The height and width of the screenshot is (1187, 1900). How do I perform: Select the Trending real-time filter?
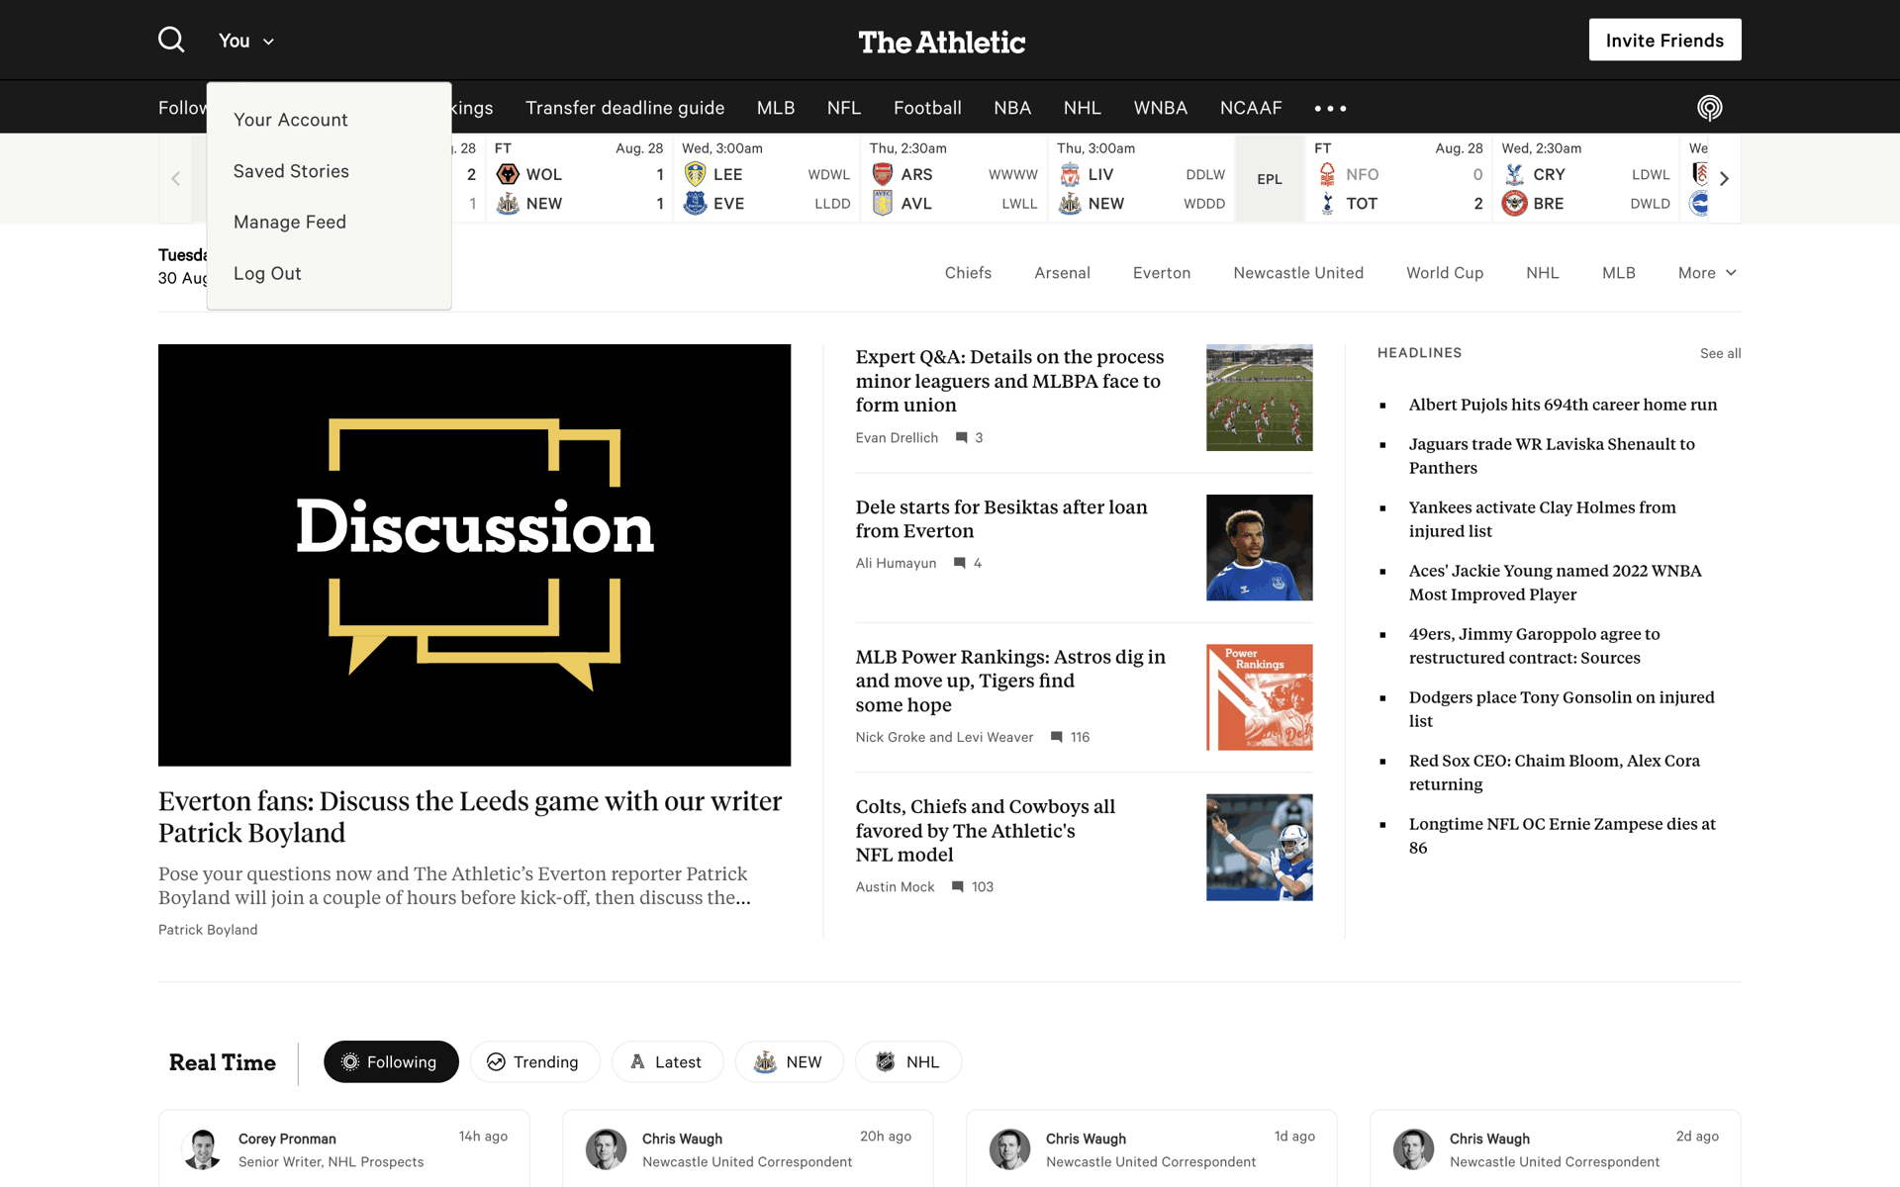(x=534, y=1061)
